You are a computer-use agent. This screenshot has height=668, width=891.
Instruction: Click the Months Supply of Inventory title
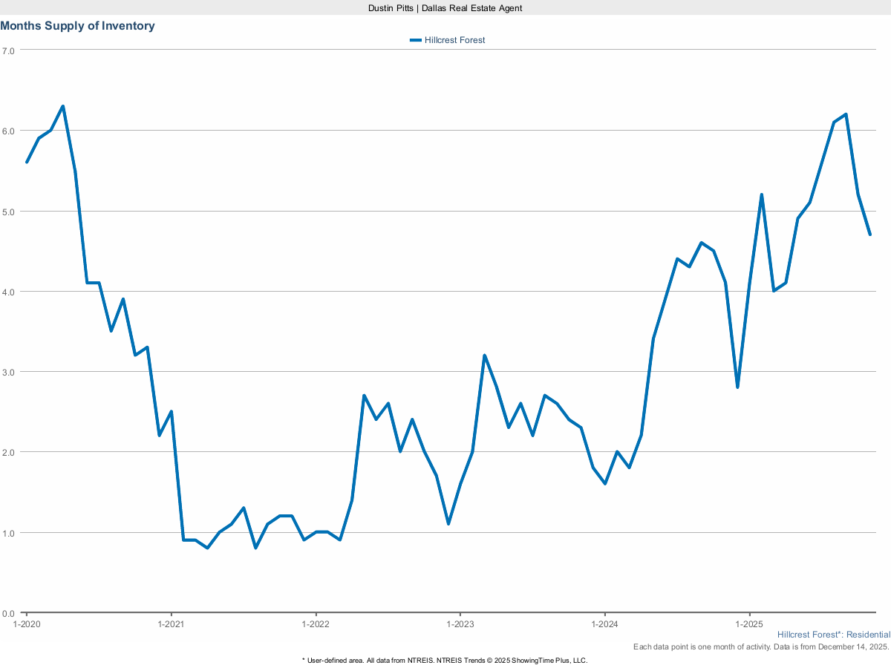[x=77, y=25]
